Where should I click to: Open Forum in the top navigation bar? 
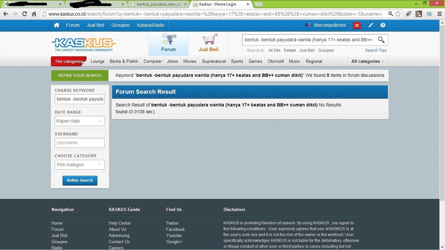point(73,25)
